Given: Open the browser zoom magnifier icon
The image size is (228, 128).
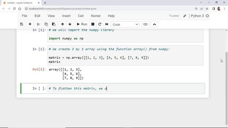Looking at the screenshot, I should pyautogui.click(x=196, y=9).
